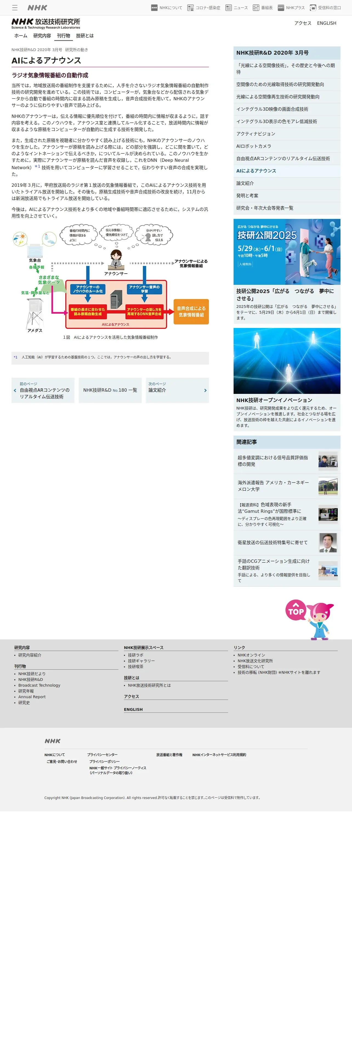Open 受信料の窓口 icon link
Screen dimensions: 352x1058
click(x=325, y=7)
